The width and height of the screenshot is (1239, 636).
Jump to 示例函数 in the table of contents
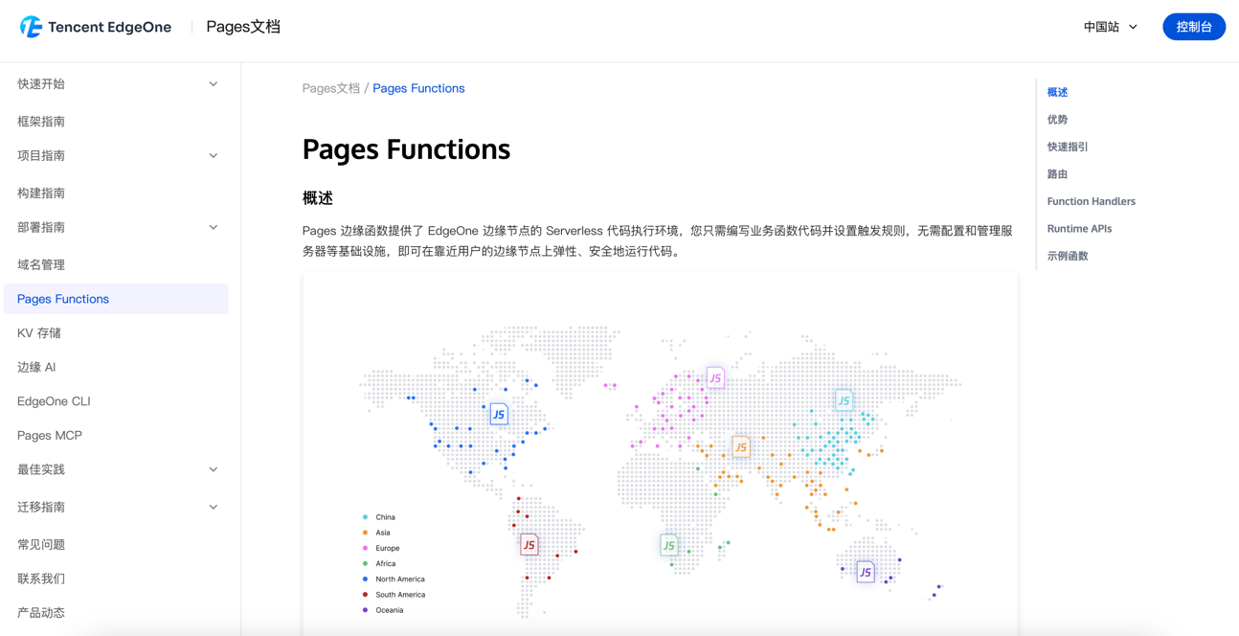tap(1068, 256)
